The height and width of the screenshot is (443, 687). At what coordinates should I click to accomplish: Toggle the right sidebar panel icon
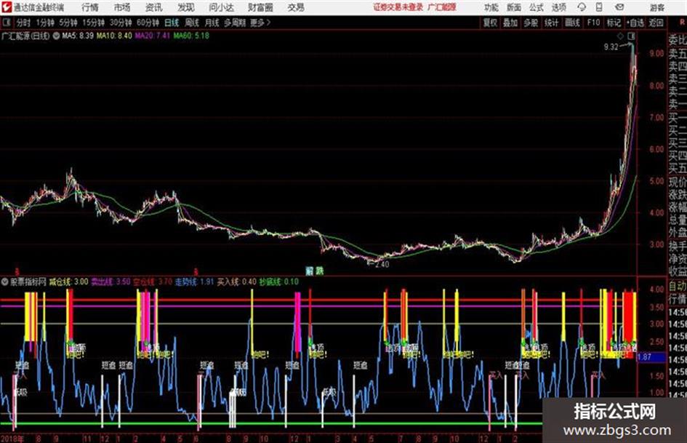tap(631, 36)
